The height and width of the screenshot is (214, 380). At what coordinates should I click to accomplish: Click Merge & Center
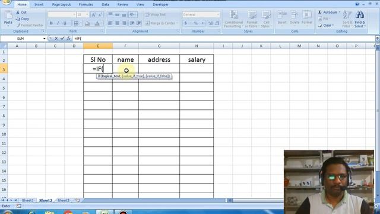[160, 23]
